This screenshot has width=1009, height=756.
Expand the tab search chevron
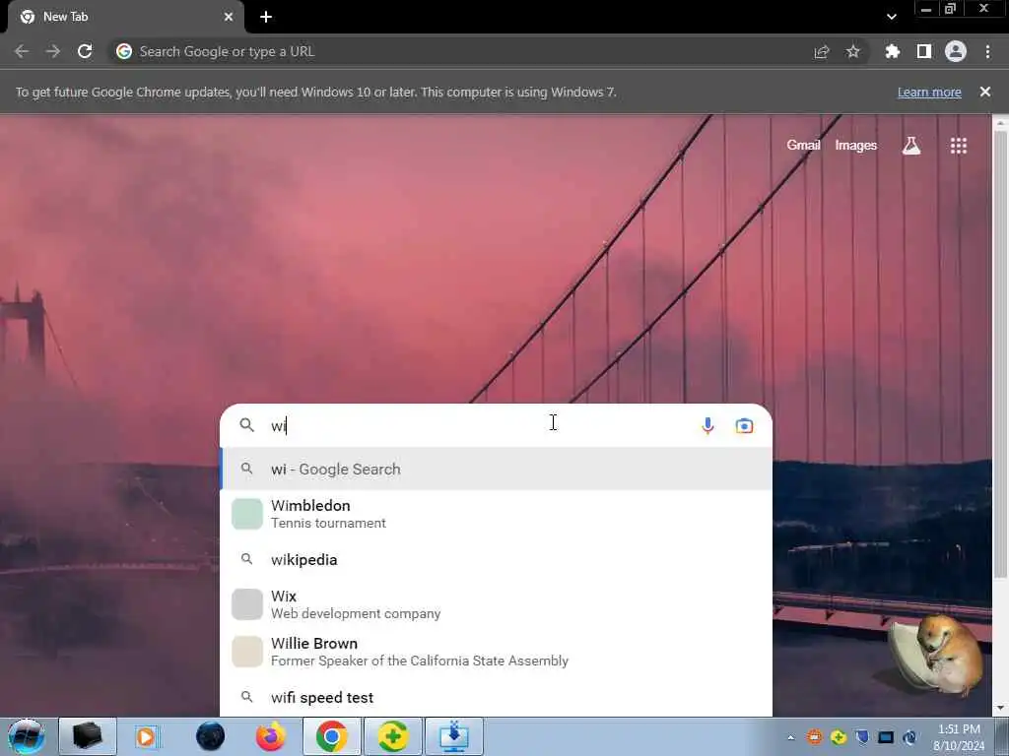point(891,17)
